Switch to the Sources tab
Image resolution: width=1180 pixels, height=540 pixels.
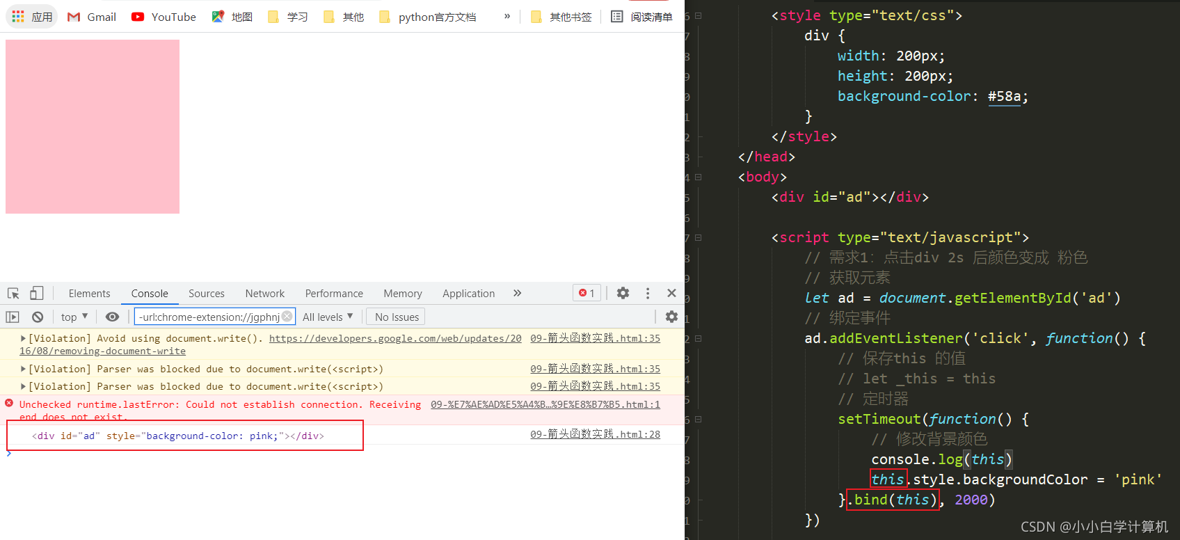(207, 294)
